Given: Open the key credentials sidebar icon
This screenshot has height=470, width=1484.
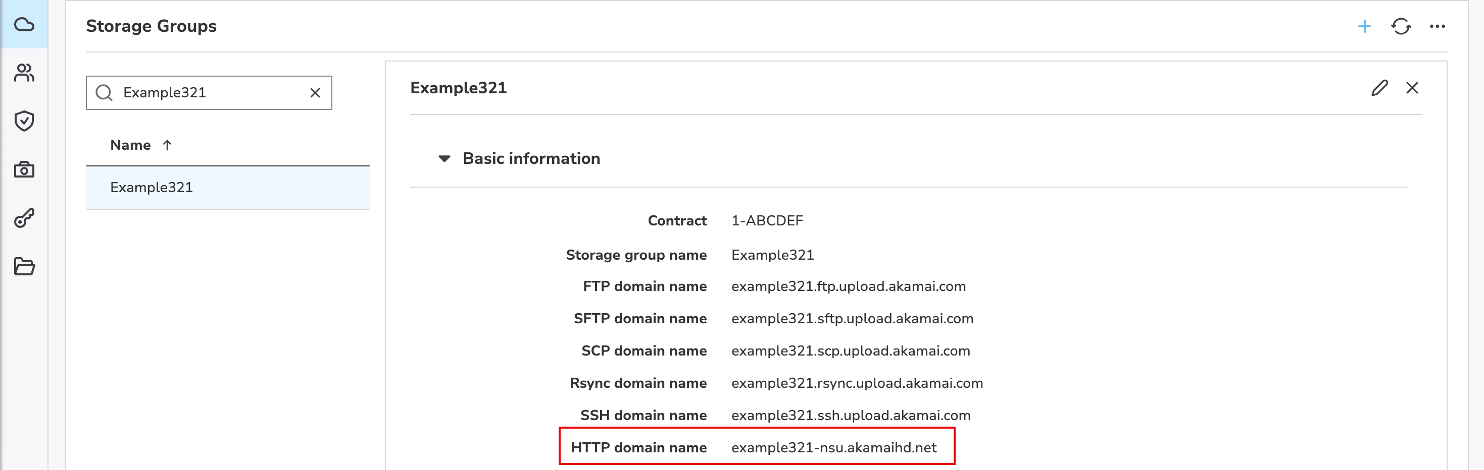Looking at the screenshot, I should (x=24, y=218).
